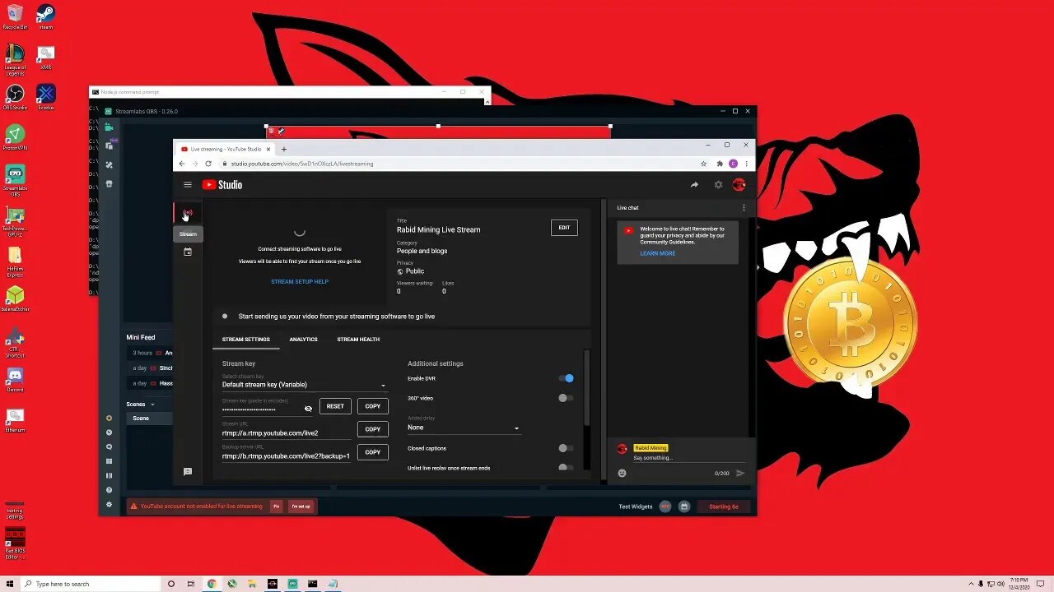1054x592 pixels.
Task: Click Chrome icon in Windows taskbar
Action: point(212,584)
